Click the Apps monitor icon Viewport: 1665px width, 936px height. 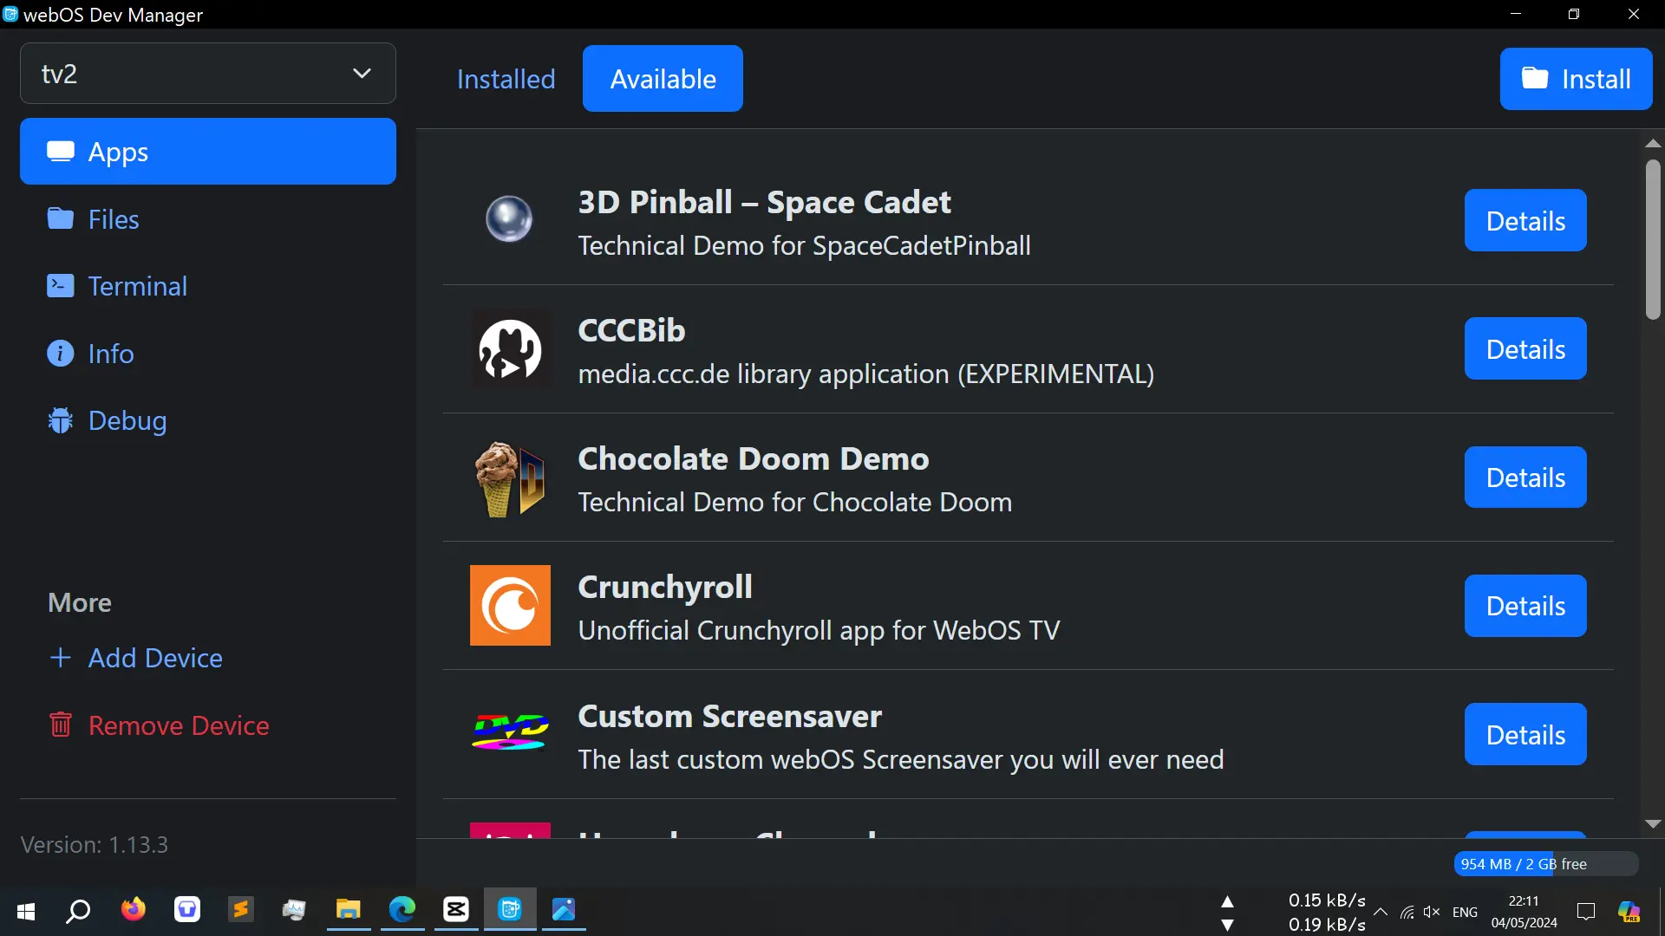click(60, 152)
